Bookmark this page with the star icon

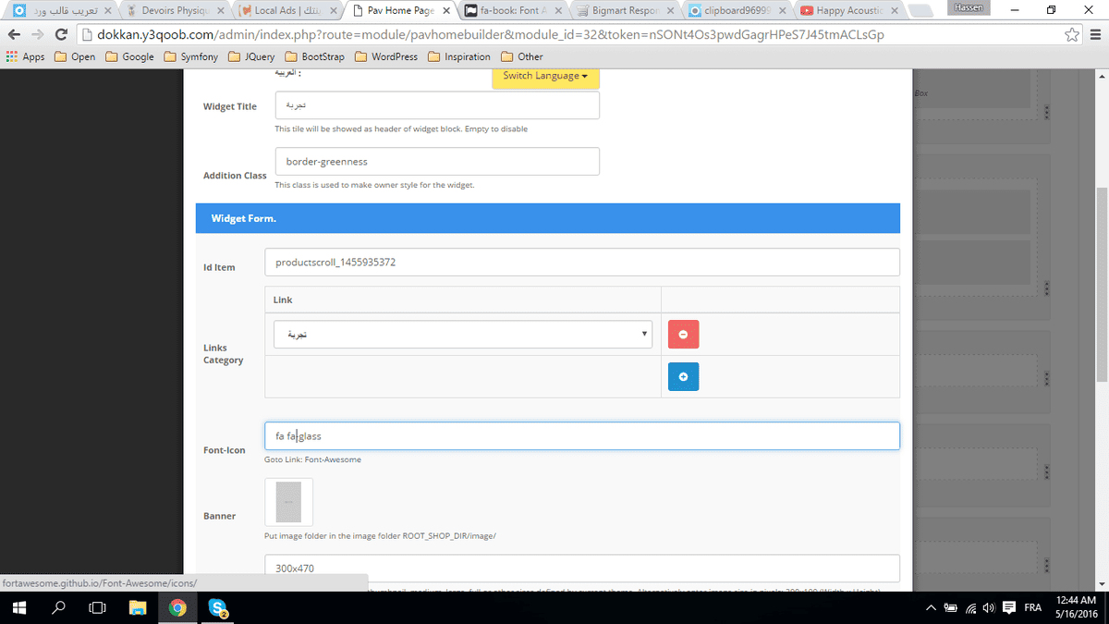point(1072,34)
